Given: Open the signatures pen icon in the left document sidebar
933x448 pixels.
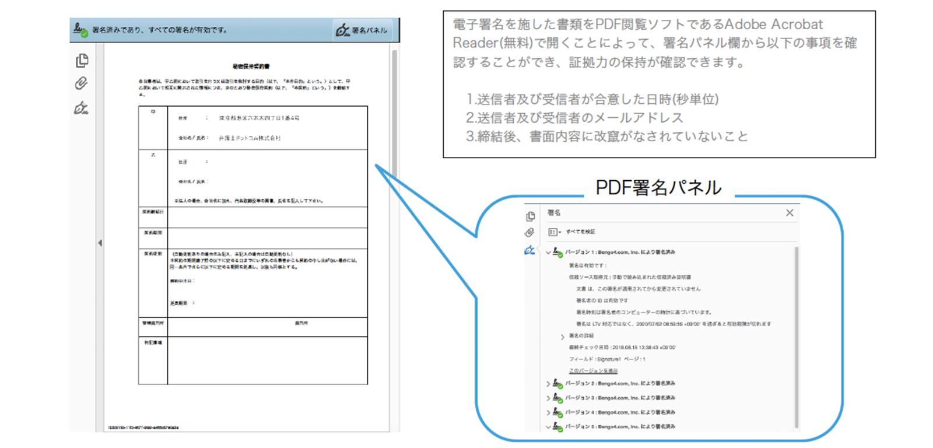Looking at the screenshot, I should click(x=81, y=108).
